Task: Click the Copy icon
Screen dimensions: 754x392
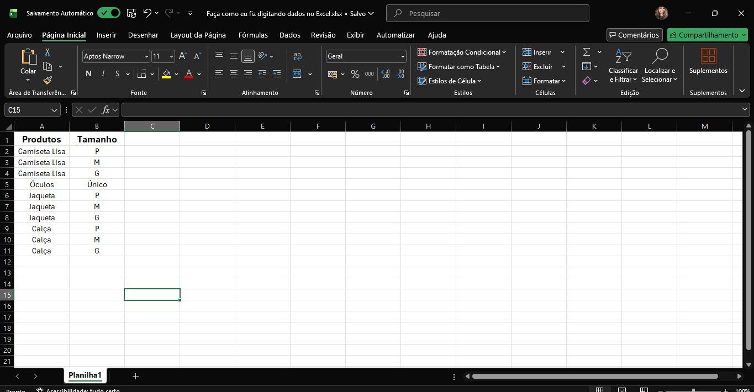Action: [x=48, y=66]
